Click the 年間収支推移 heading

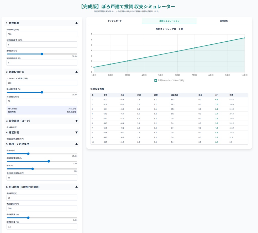pos(97,89)
